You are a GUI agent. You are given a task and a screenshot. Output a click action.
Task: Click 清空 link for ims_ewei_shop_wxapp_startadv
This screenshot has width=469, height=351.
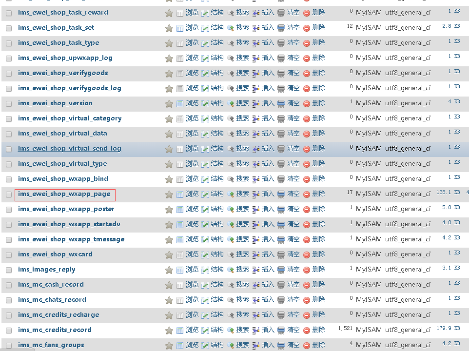pyautogui.click(x=293, y=224)
